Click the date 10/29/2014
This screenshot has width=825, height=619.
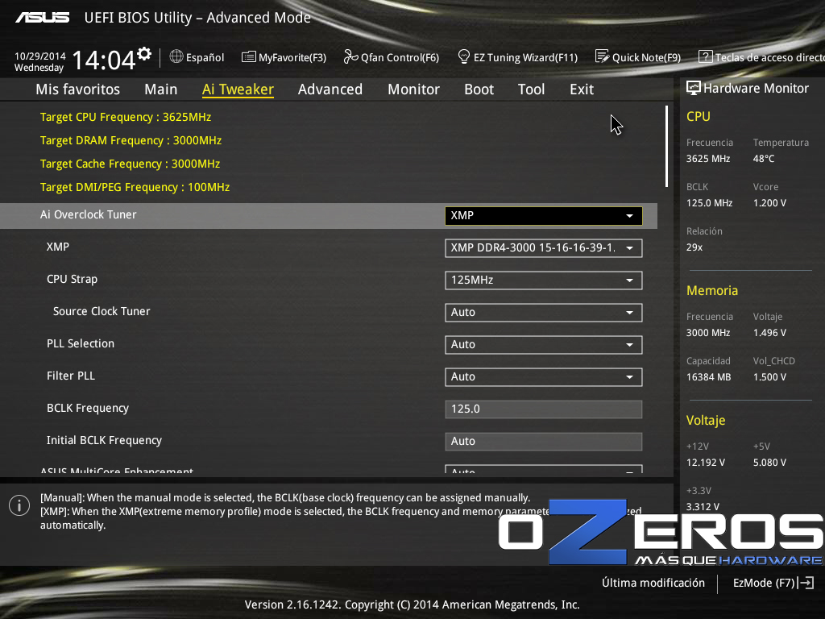click(x=40, y=56)
